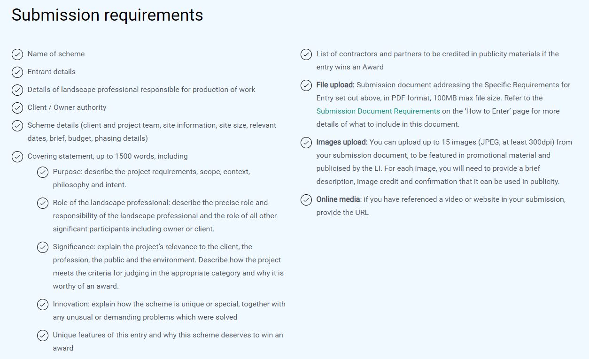This screenshot has height=359, width=589.
Task: Click the check icon beside Covering statement
Action: point(17,157)
